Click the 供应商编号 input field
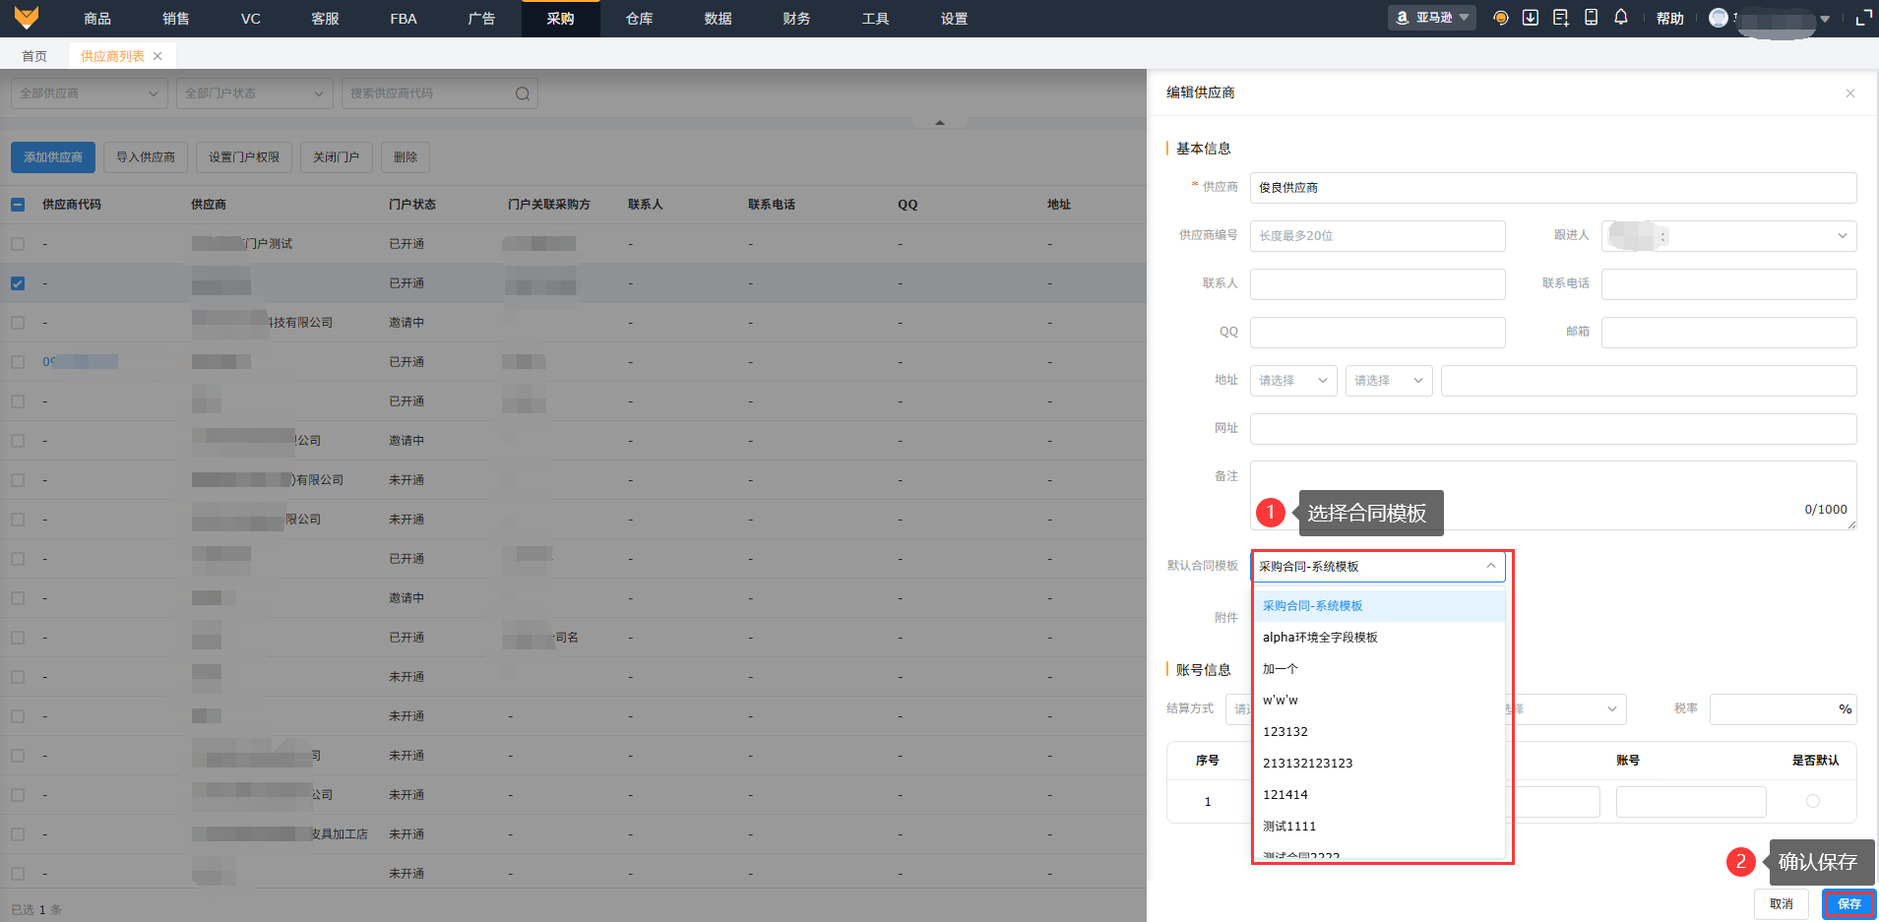The height and width of the screenshot is (922, 1879). pyautogui.click(x=1377, y=236)
